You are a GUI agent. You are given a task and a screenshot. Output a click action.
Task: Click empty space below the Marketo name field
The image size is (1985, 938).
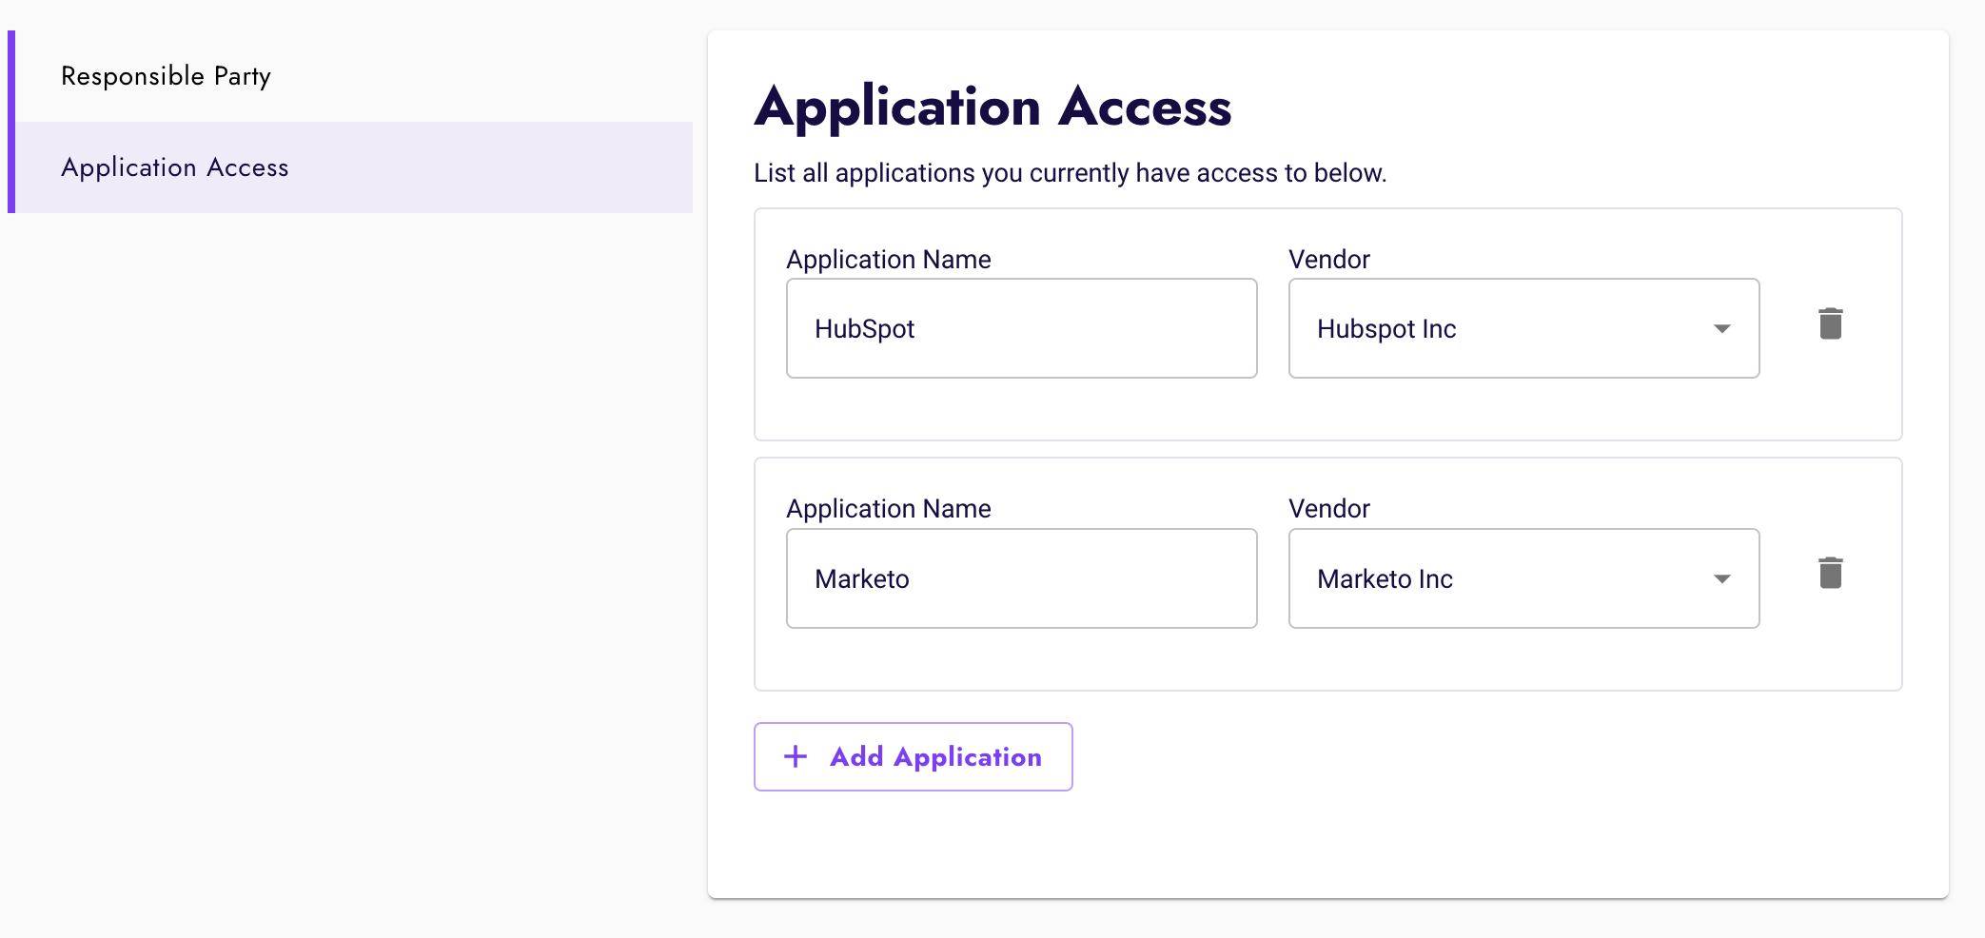click(x=1021, y=659)
